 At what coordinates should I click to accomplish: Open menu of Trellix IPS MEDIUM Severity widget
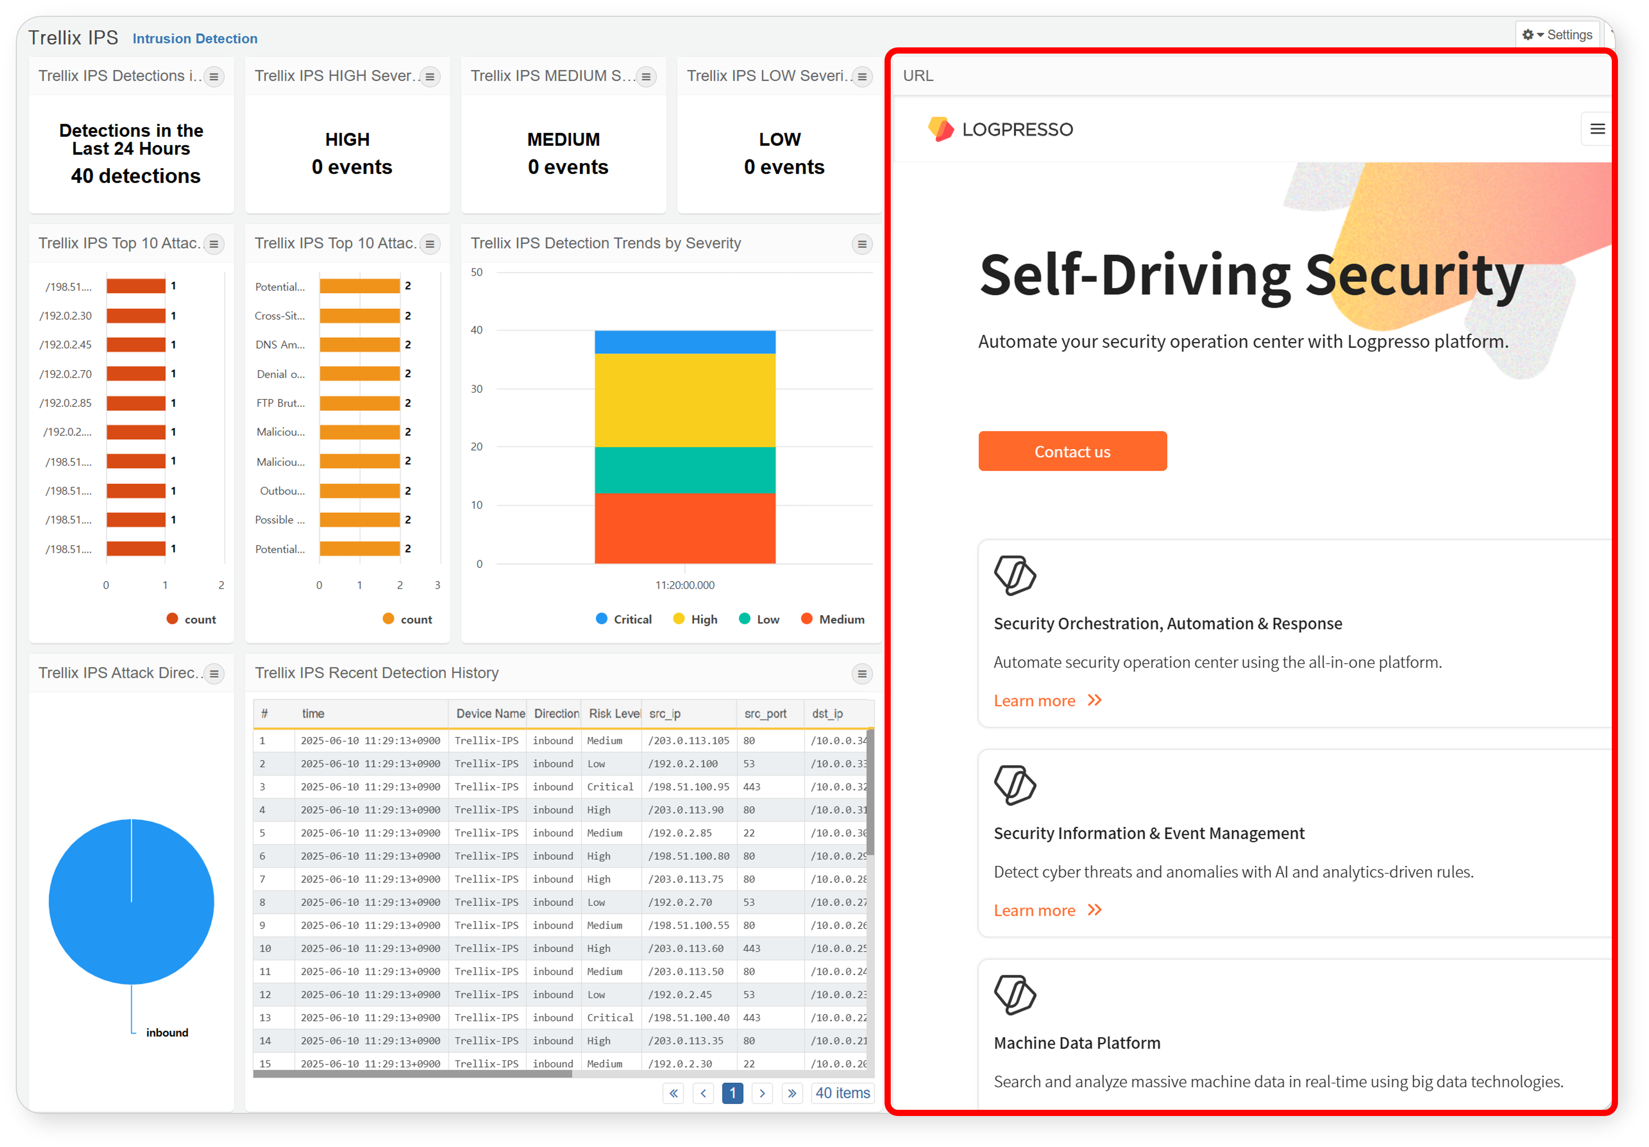click(x=646, y=77)
